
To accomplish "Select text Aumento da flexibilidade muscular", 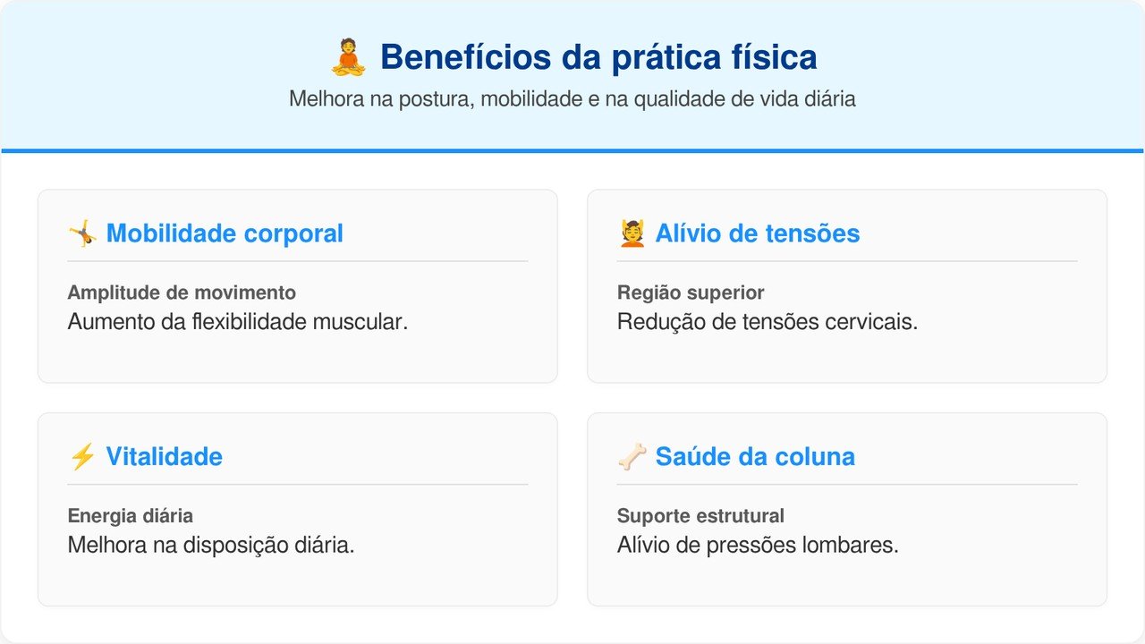I will 237,322.
